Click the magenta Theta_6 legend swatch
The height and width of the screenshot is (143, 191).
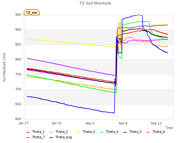(x=148, y=132)
